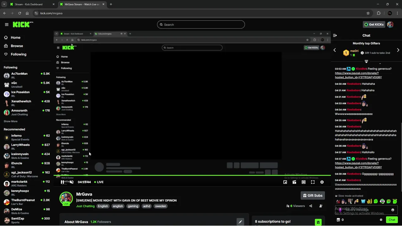
Task: Expand Show More under Following
Action: point(11,121)
